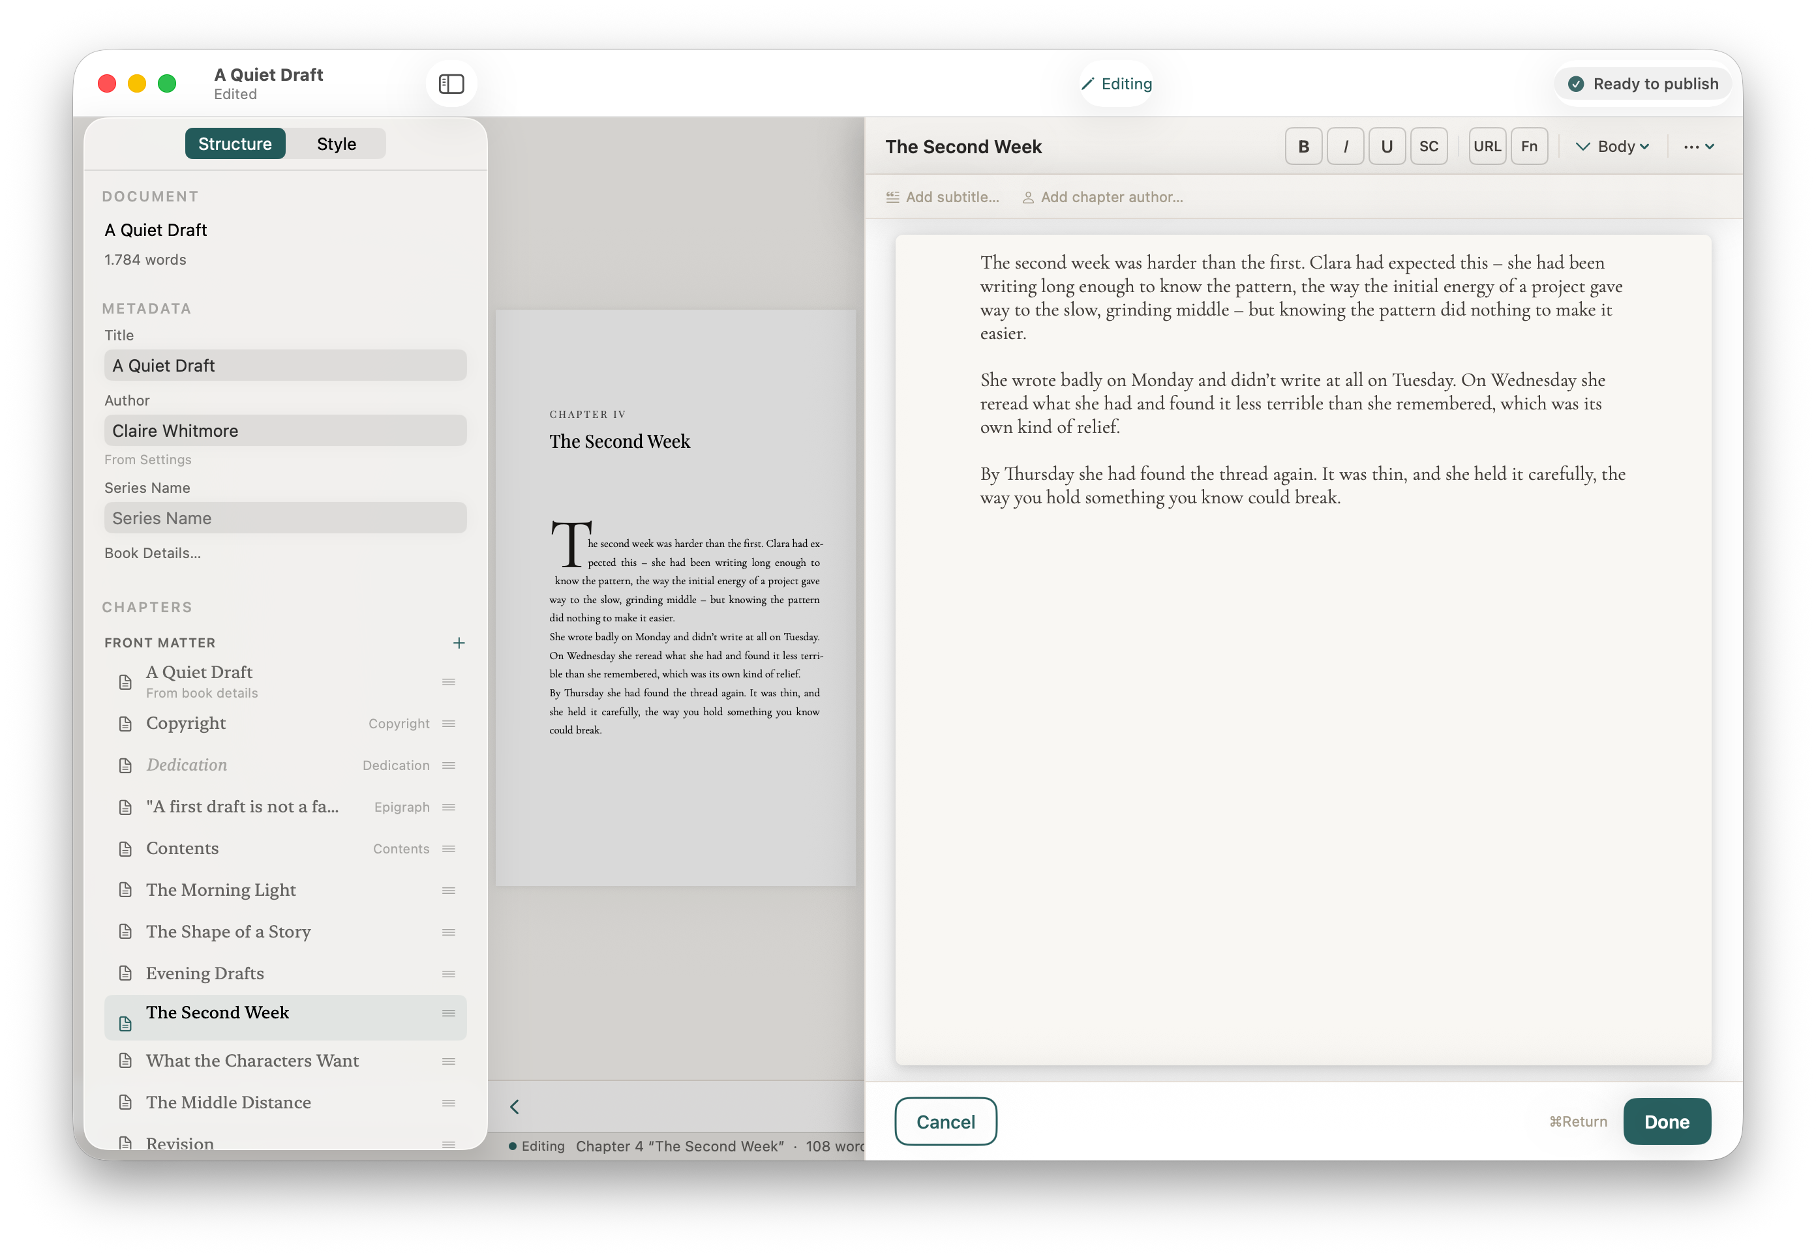Image resolution: width=1816 pixels, height=1257 pixels.
Task: Apply underline with the U button
Action: click(x=1387, y=147)
